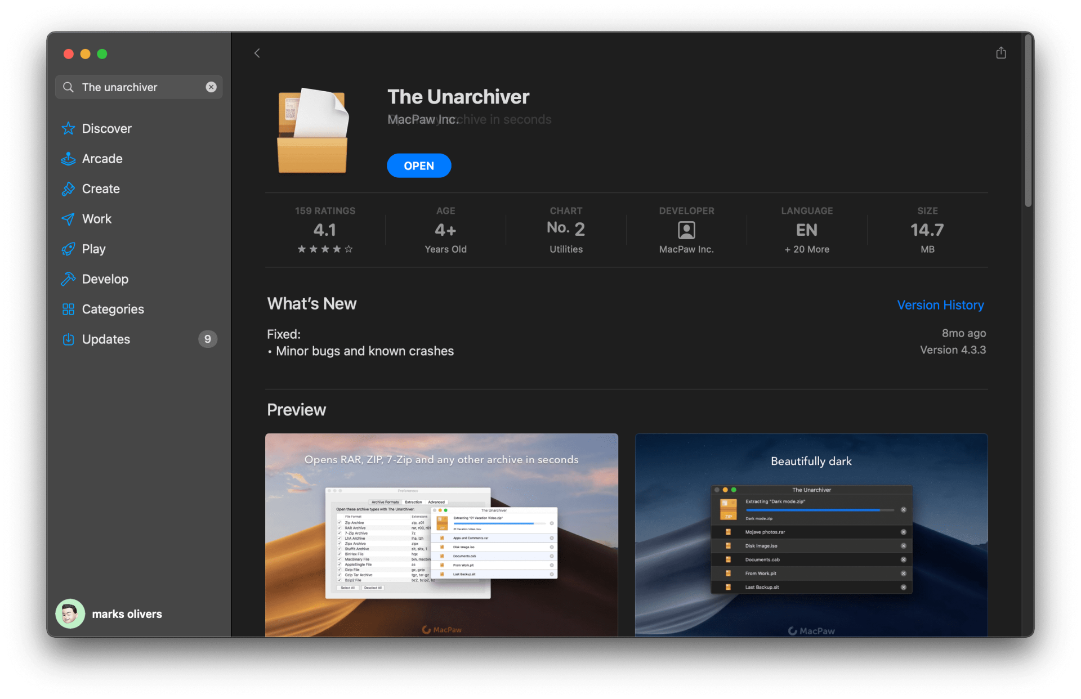This screenshot has height=699, width=1081.
Task: Click the red close window button
Action: (69, 54)
